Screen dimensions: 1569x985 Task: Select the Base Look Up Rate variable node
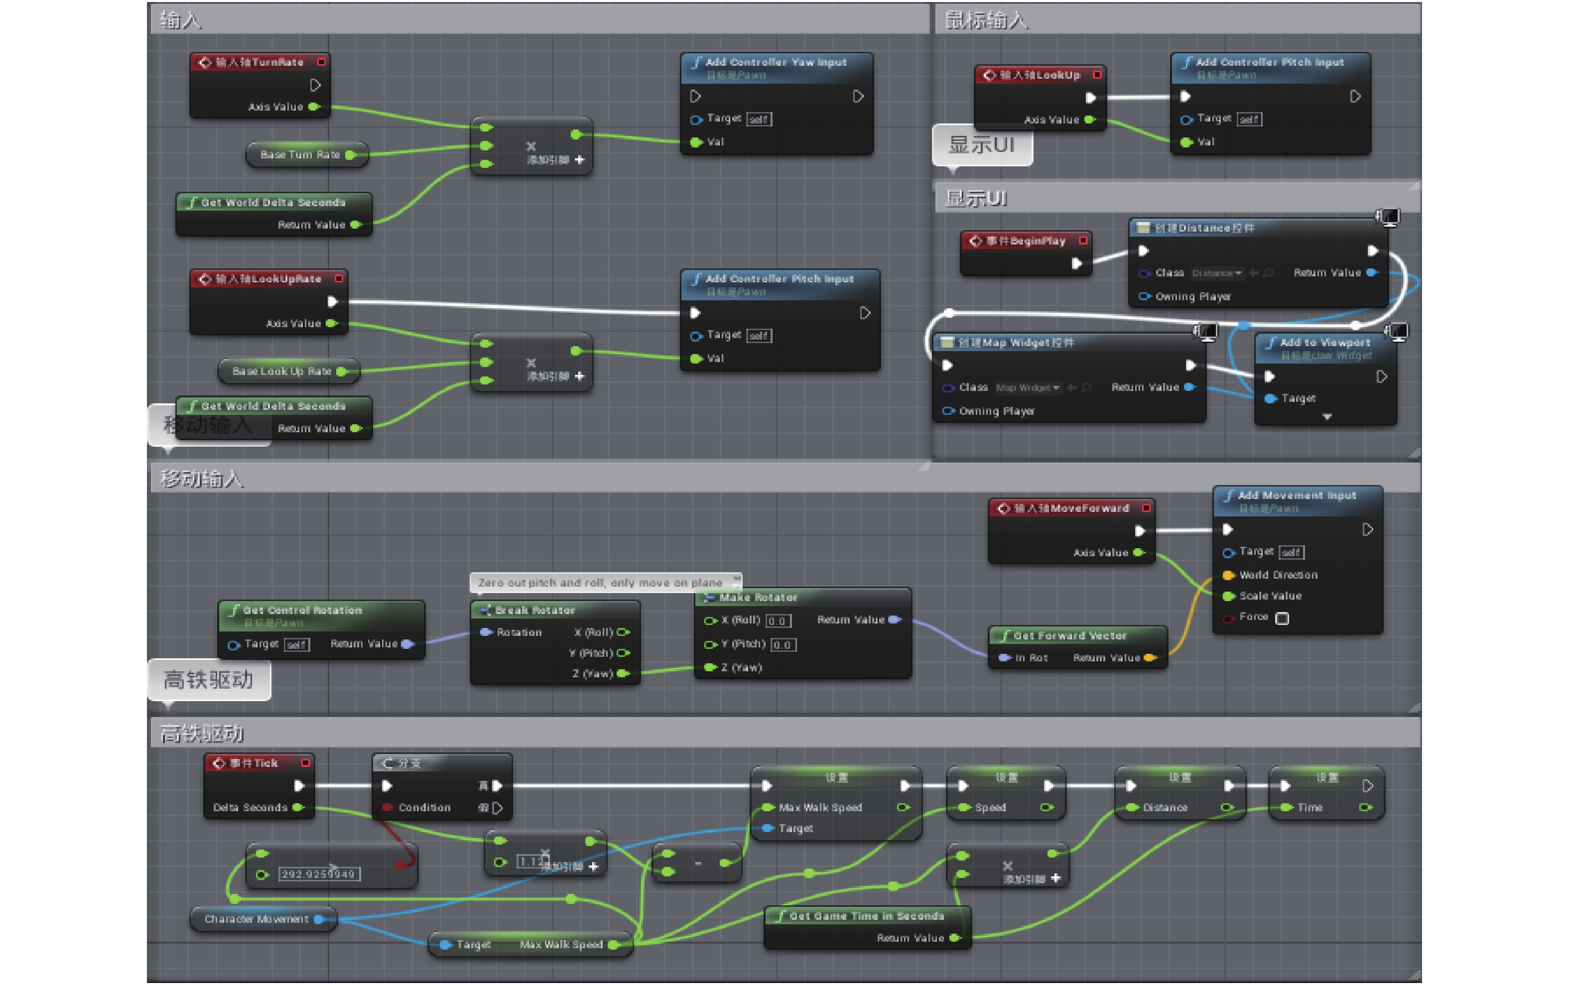coord(289,371)
